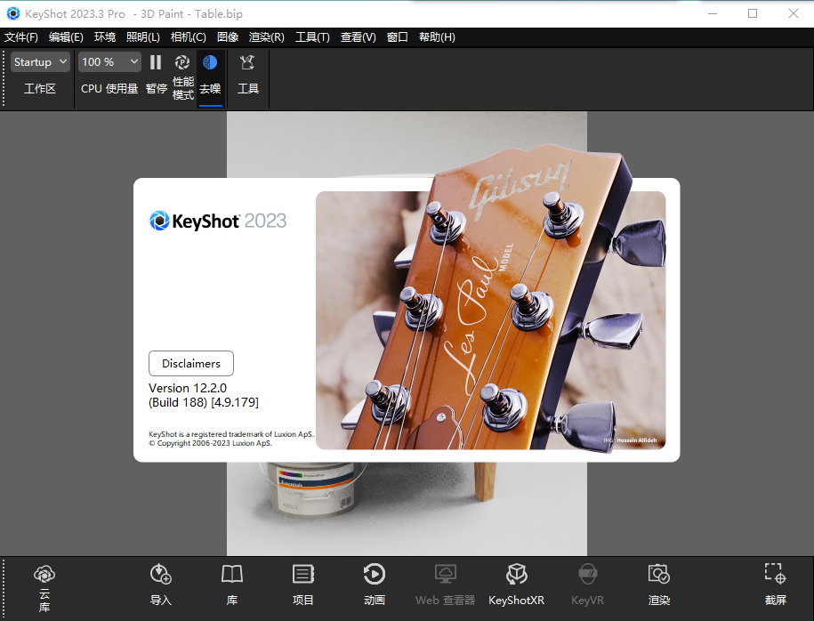Open the Startup workspace dropdown
814x621 pixels.
[x=40, y=62]
